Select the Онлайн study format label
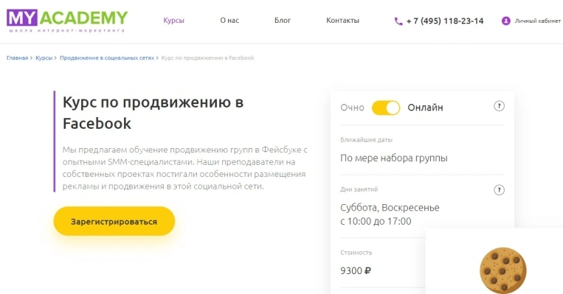This screenshot has width=563, height=294. pos(425,108)
